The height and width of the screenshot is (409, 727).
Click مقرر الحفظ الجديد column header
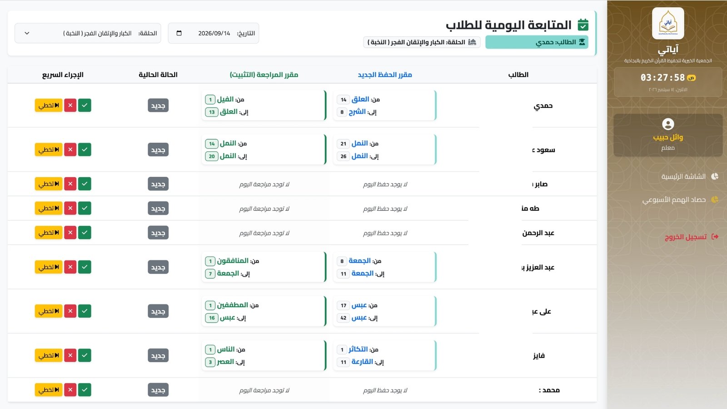pyautogui.click(x=385, y=75)
